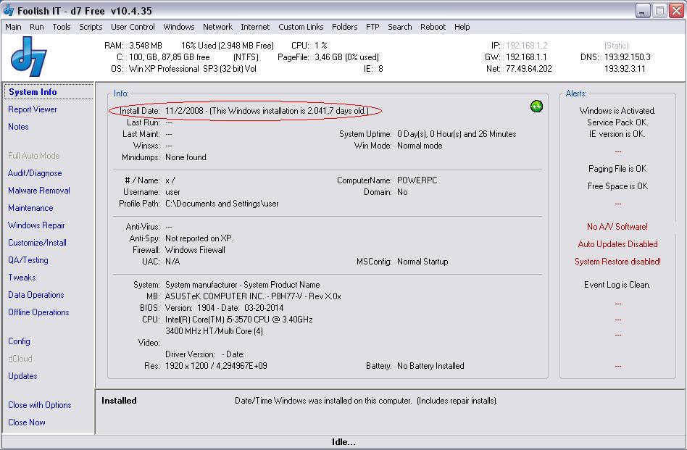Click the green refresh icon in Info panel
This screenshot has height=450, width=687.
pyautogui.click(x=536, y=106)
